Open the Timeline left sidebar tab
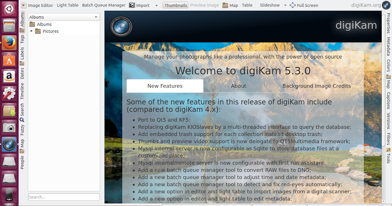The image size is (392, 206). click(x=22, y=91)
